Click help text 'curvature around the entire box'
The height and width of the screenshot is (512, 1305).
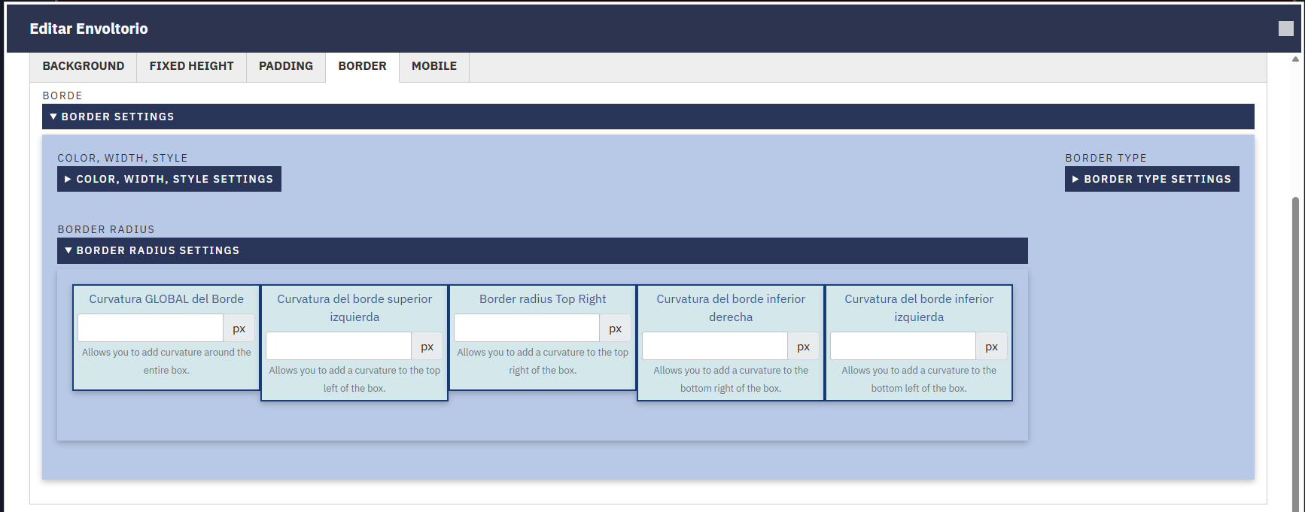[166, 361]
